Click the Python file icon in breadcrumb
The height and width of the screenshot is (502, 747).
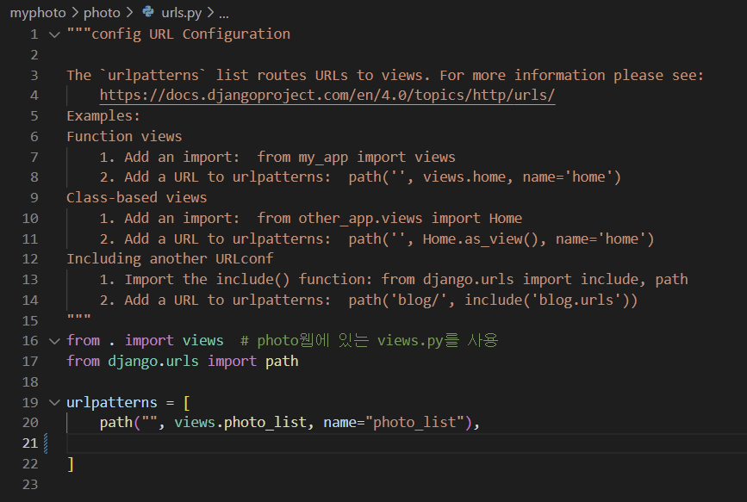click(x=148, y=12)
